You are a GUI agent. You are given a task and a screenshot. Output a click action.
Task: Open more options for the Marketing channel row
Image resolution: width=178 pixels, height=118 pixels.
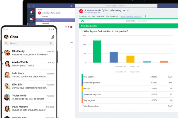point(71,20)
